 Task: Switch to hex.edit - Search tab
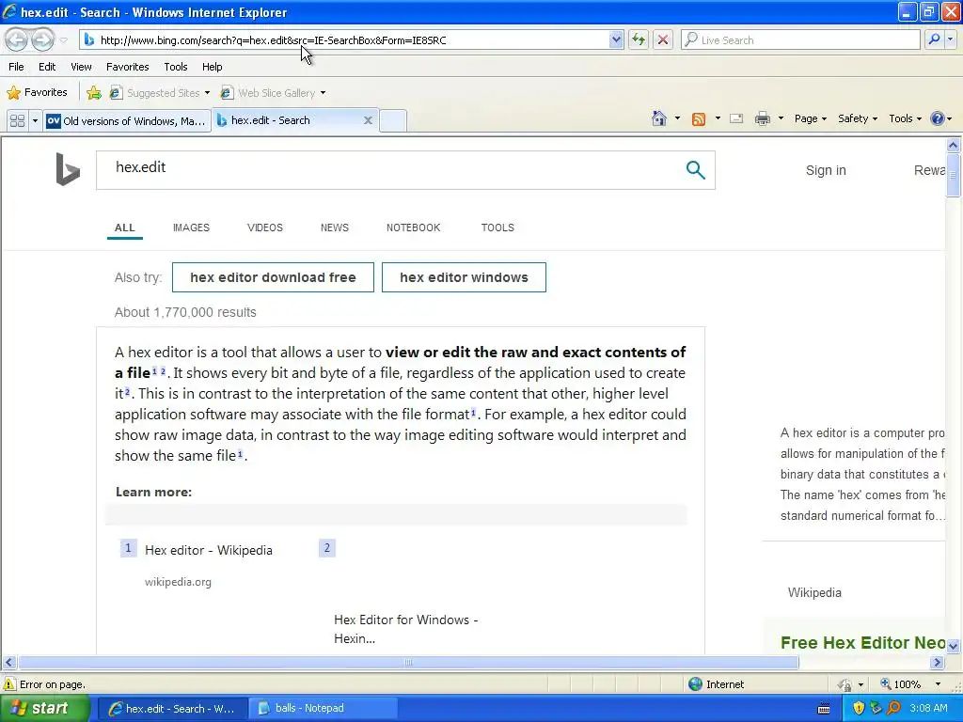(270, 120)
